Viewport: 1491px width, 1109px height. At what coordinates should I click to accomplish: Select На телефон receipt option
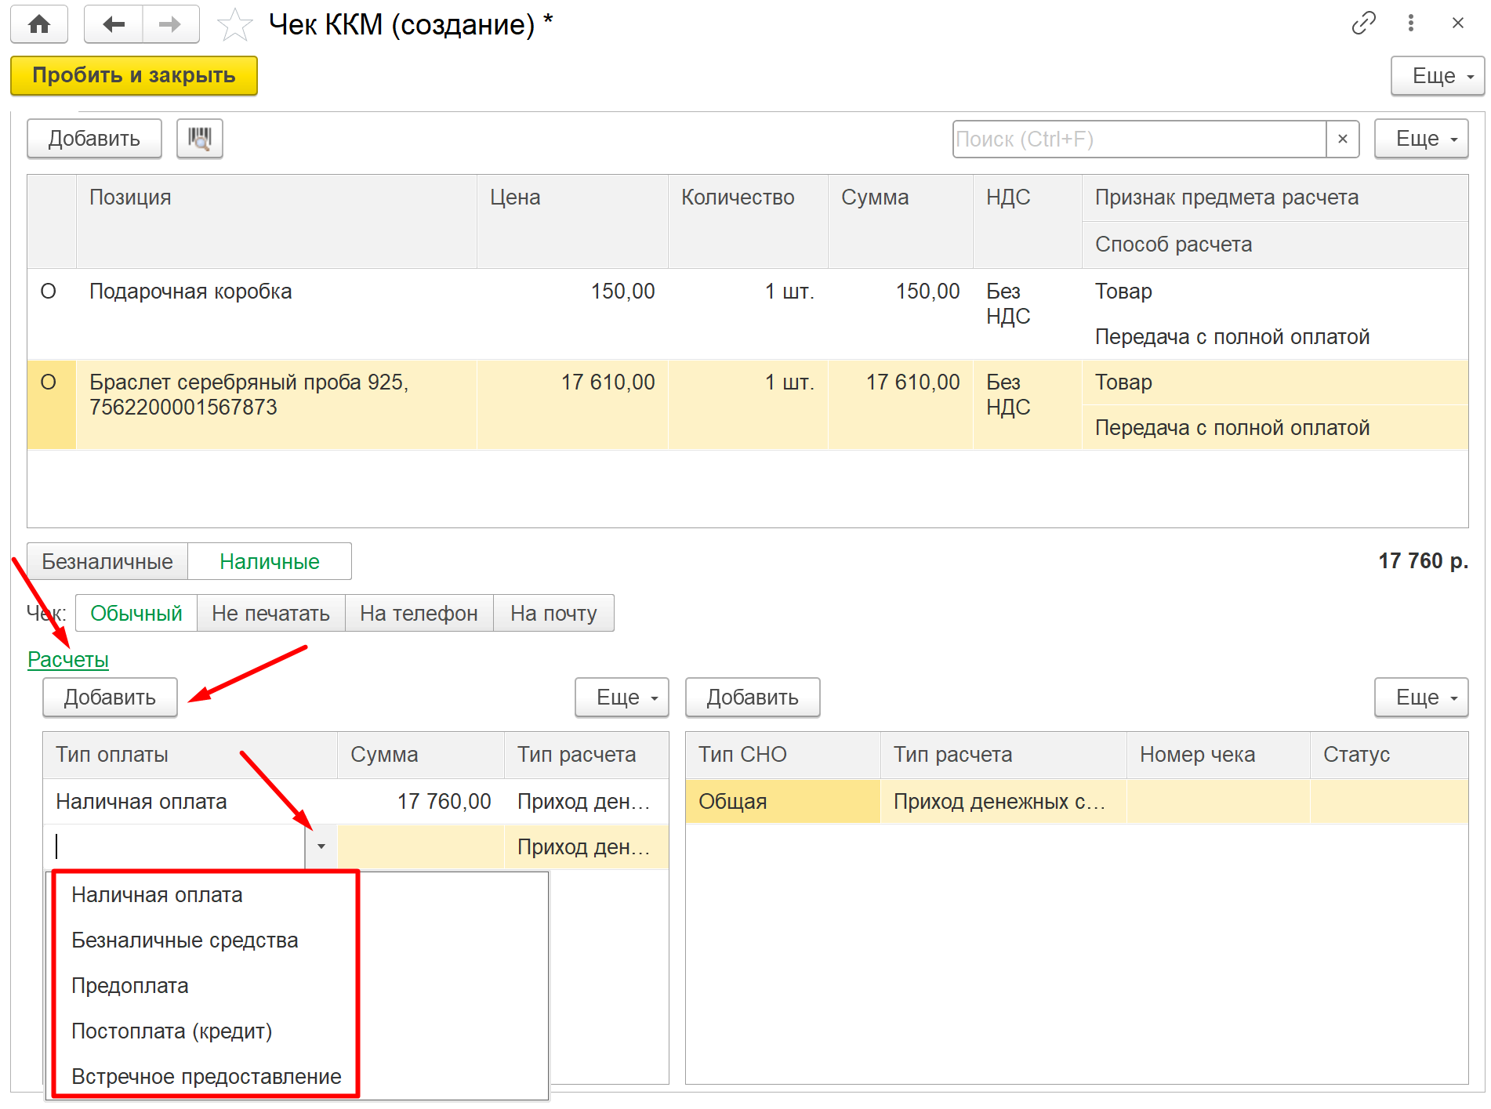[x=419, y=613]
